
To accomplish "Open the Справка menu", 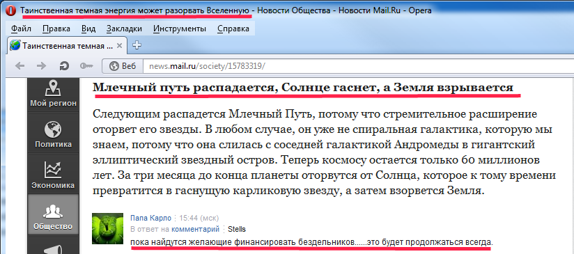I will (x=233, y=29).
